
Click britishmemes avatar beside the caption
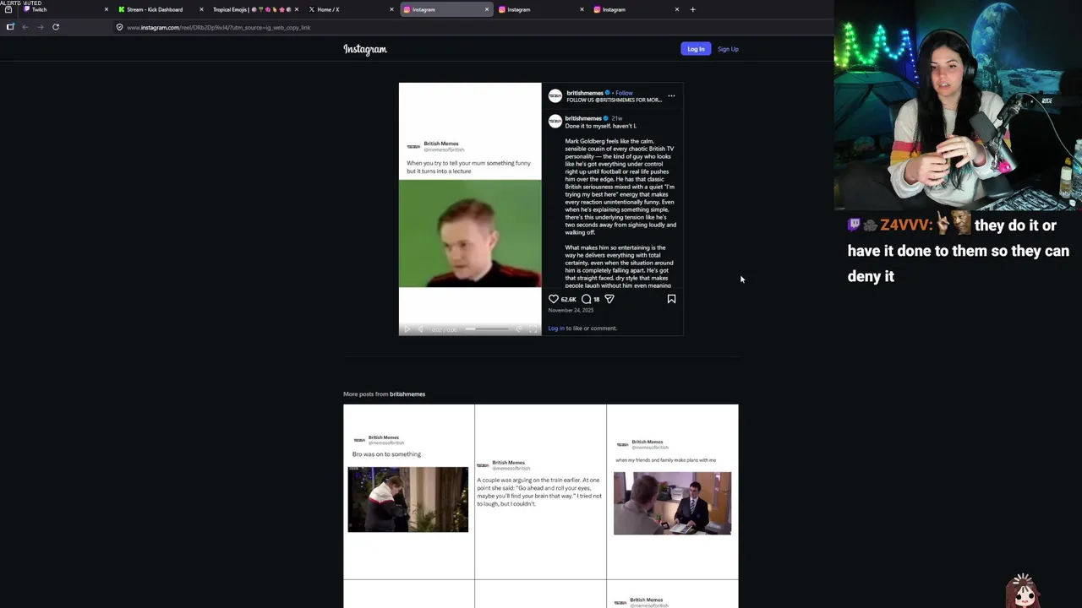(x=555, y=122)
